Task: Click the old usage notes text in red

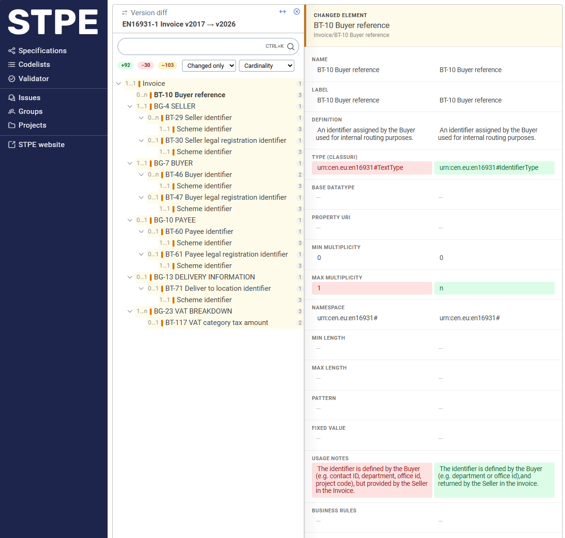Action: click(372, 480)
